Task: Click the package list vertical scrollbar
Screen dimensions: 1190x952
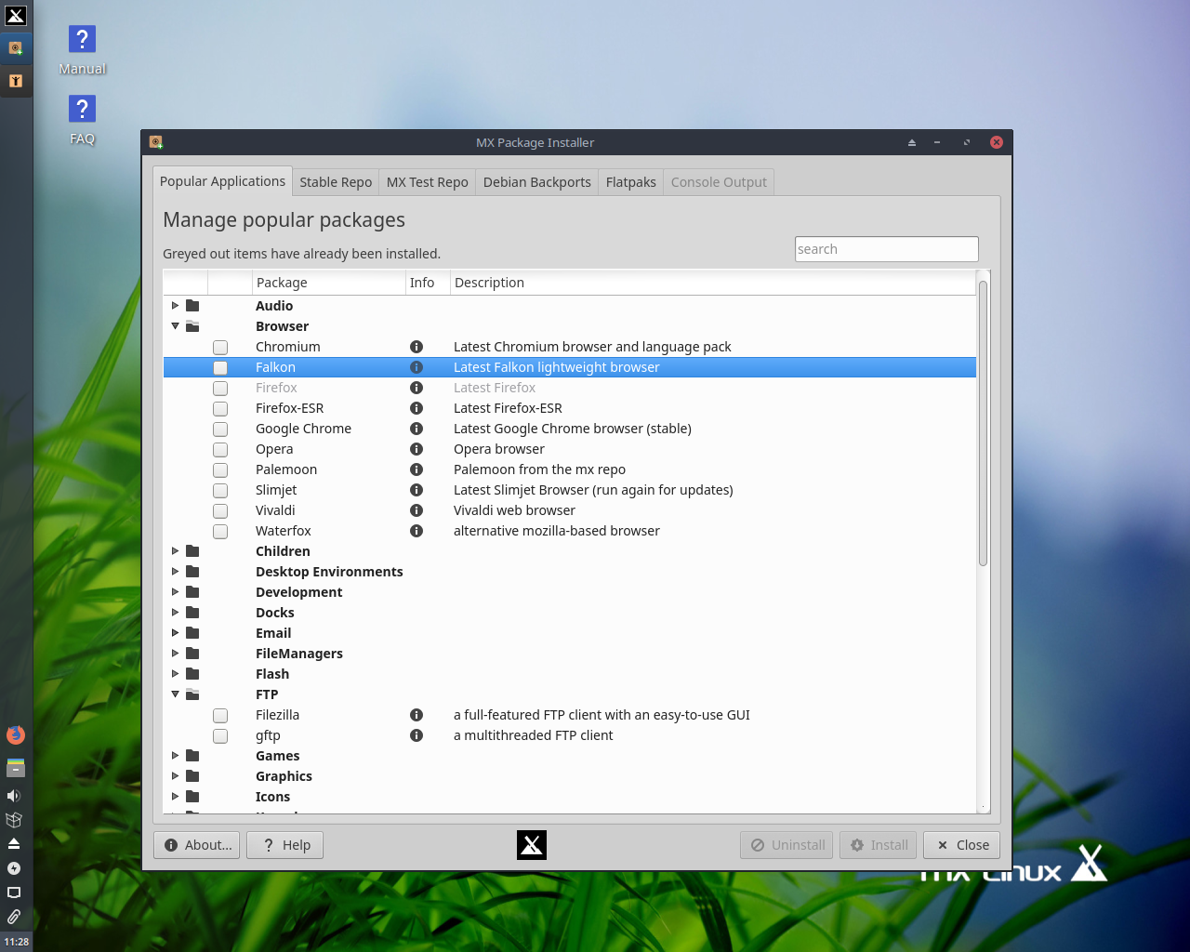Action: pyautogui.click(x=984, y=423)
